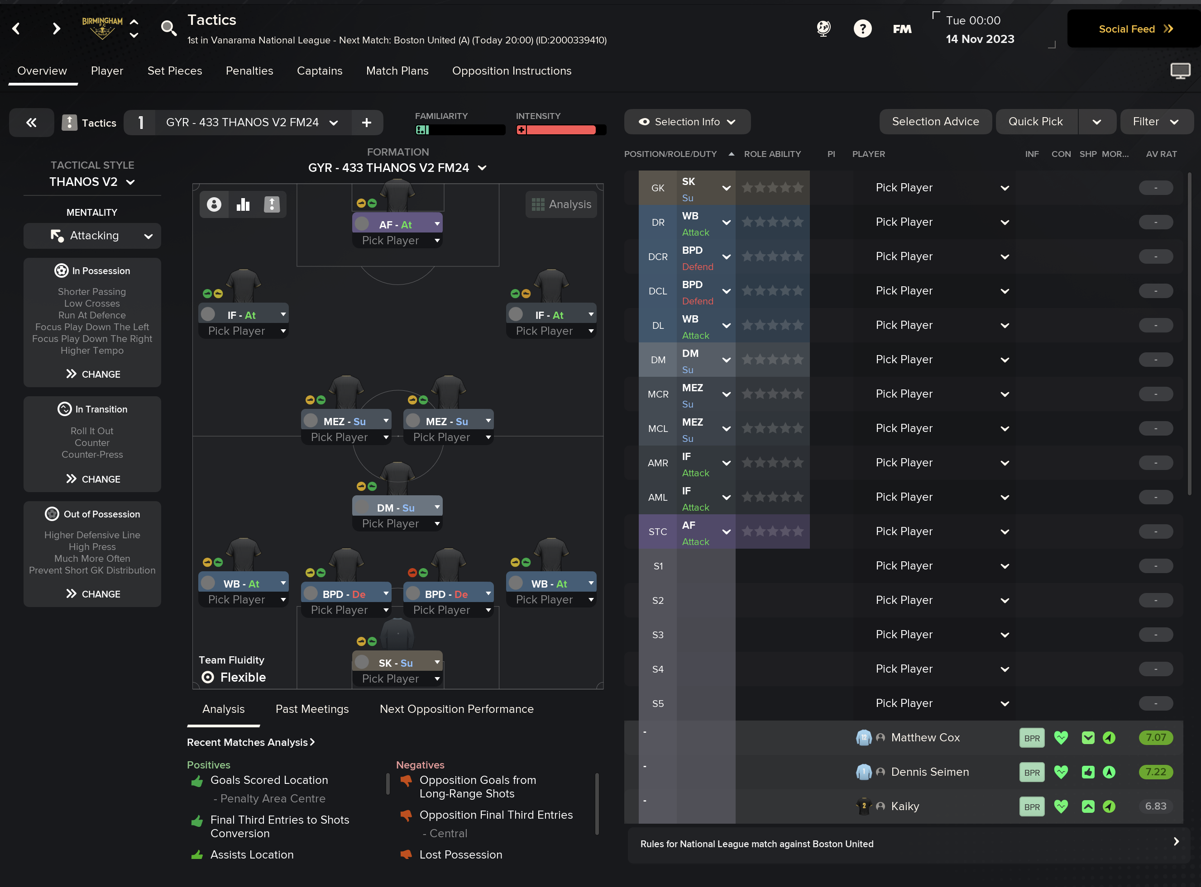1201x887 pixels.
Task: Click the Quick Pick button
Action: 1035,122
